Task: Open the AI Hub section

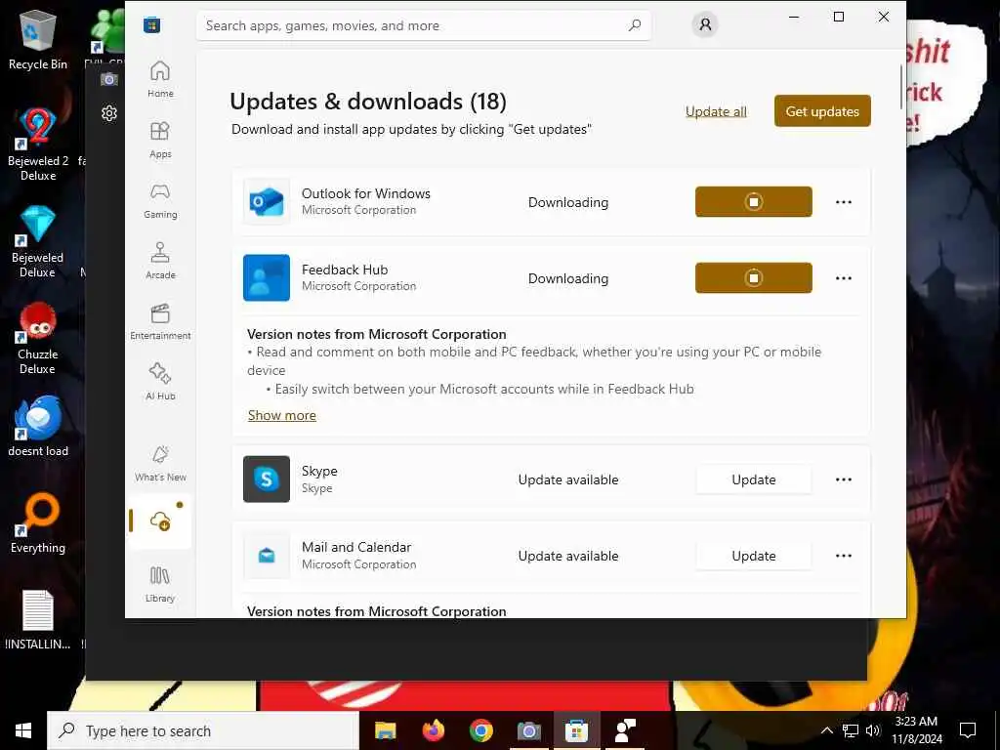Action: click(160, 382)
